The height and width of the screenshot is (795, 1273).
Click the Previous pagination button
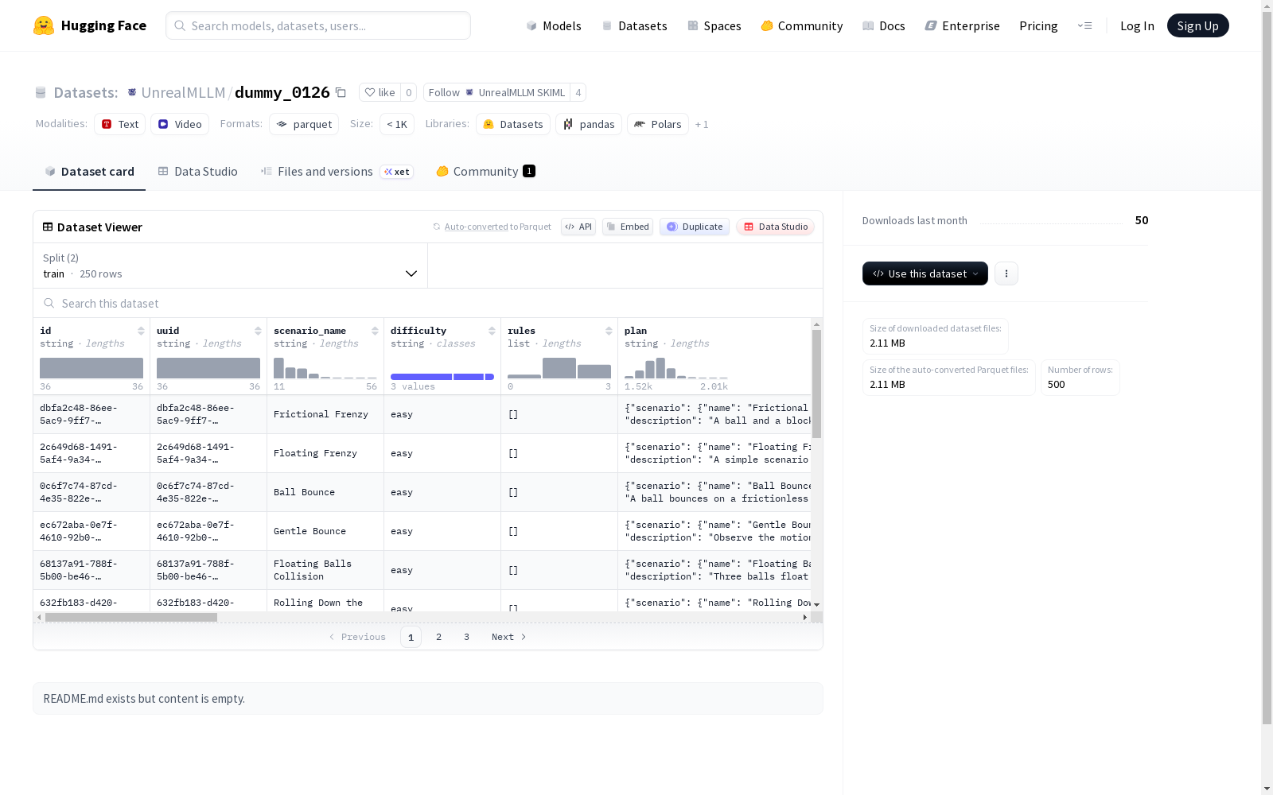pyautogui.click(x=357, y=637)
